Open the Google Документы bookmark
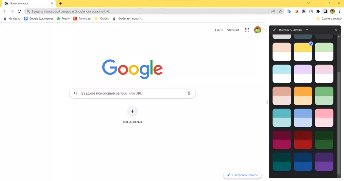Screen dimensions: 344x181 coord(39,19)
